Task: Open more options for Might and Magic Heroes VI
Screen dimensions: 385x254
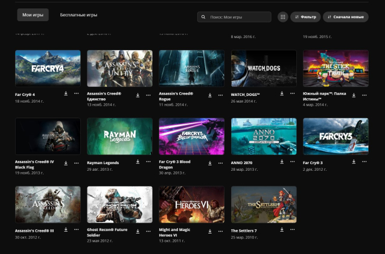Action: coord(220,231)
